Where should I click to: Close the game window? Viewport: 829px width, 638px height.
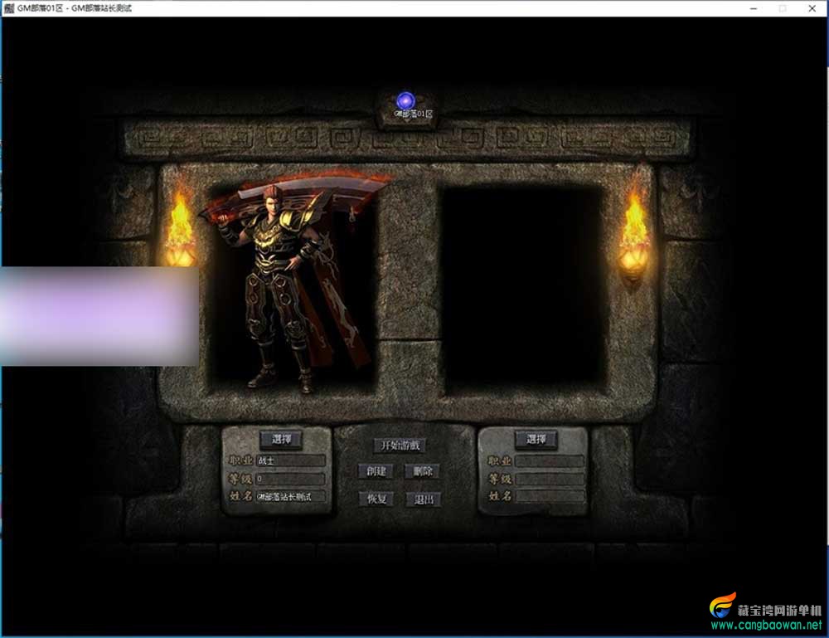point(812,8)
